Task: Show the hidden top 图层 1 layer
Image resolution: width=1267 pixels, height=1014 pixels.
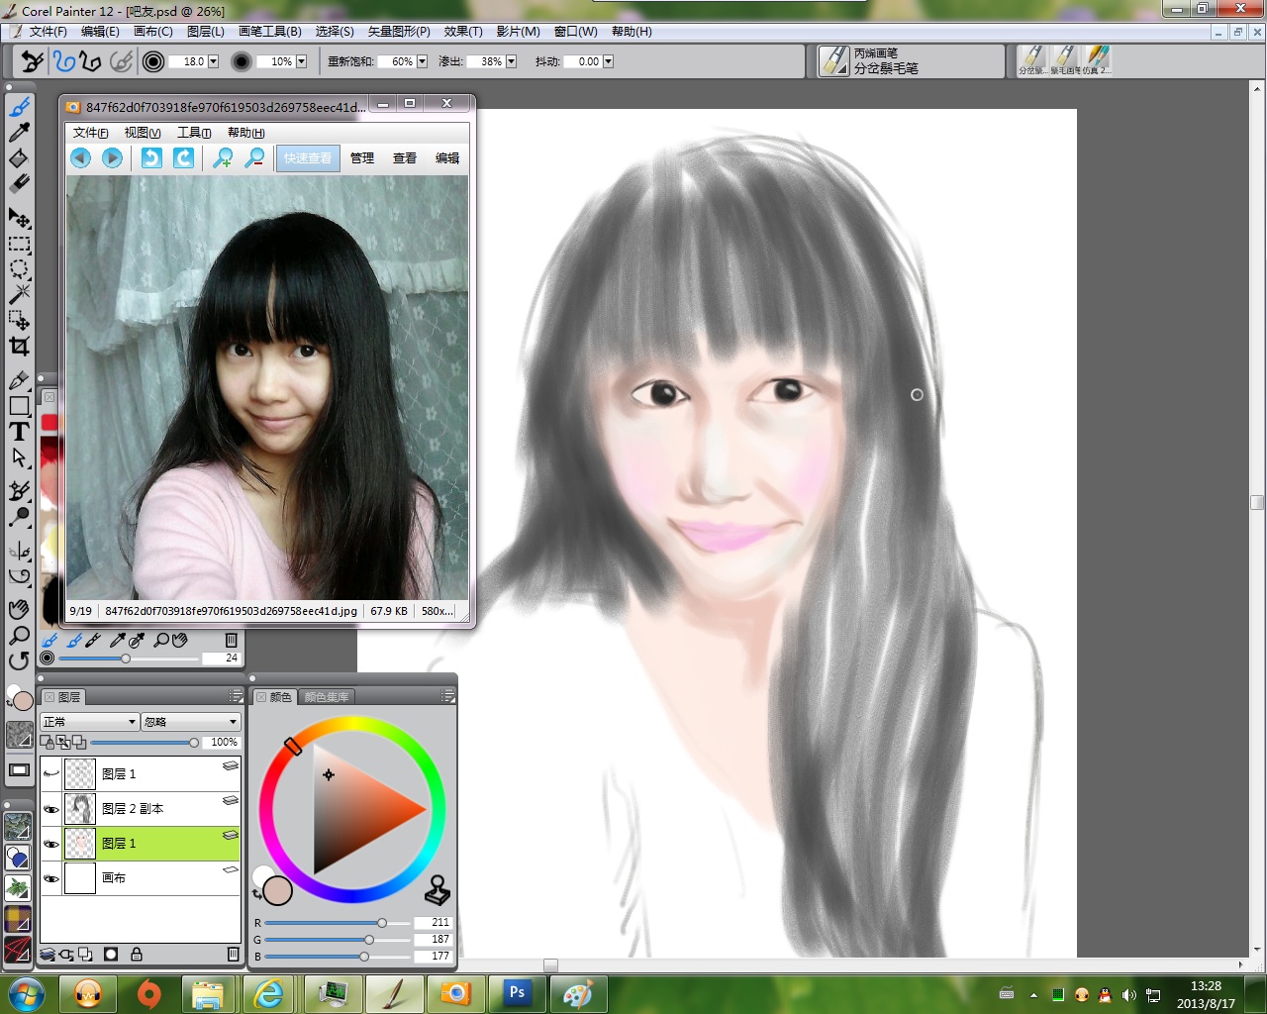Action: click(51, 774)
